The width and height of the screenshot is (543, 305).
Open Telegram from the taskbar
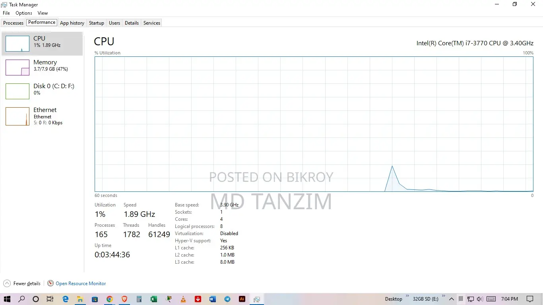pyautogui.click(x=227, y=299)
